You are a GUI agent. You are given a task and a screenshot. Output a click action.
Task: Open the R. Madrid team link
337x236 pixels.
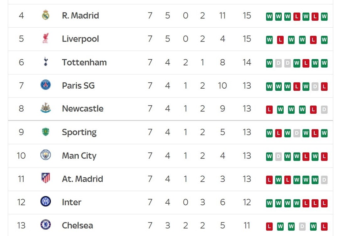pos(80,15)
